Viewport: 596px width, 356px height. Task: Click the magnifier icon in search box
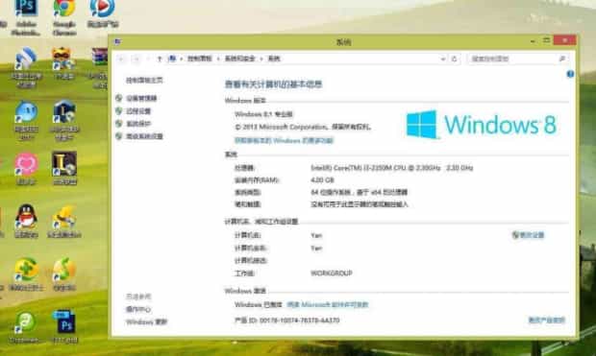pos(562,59)
